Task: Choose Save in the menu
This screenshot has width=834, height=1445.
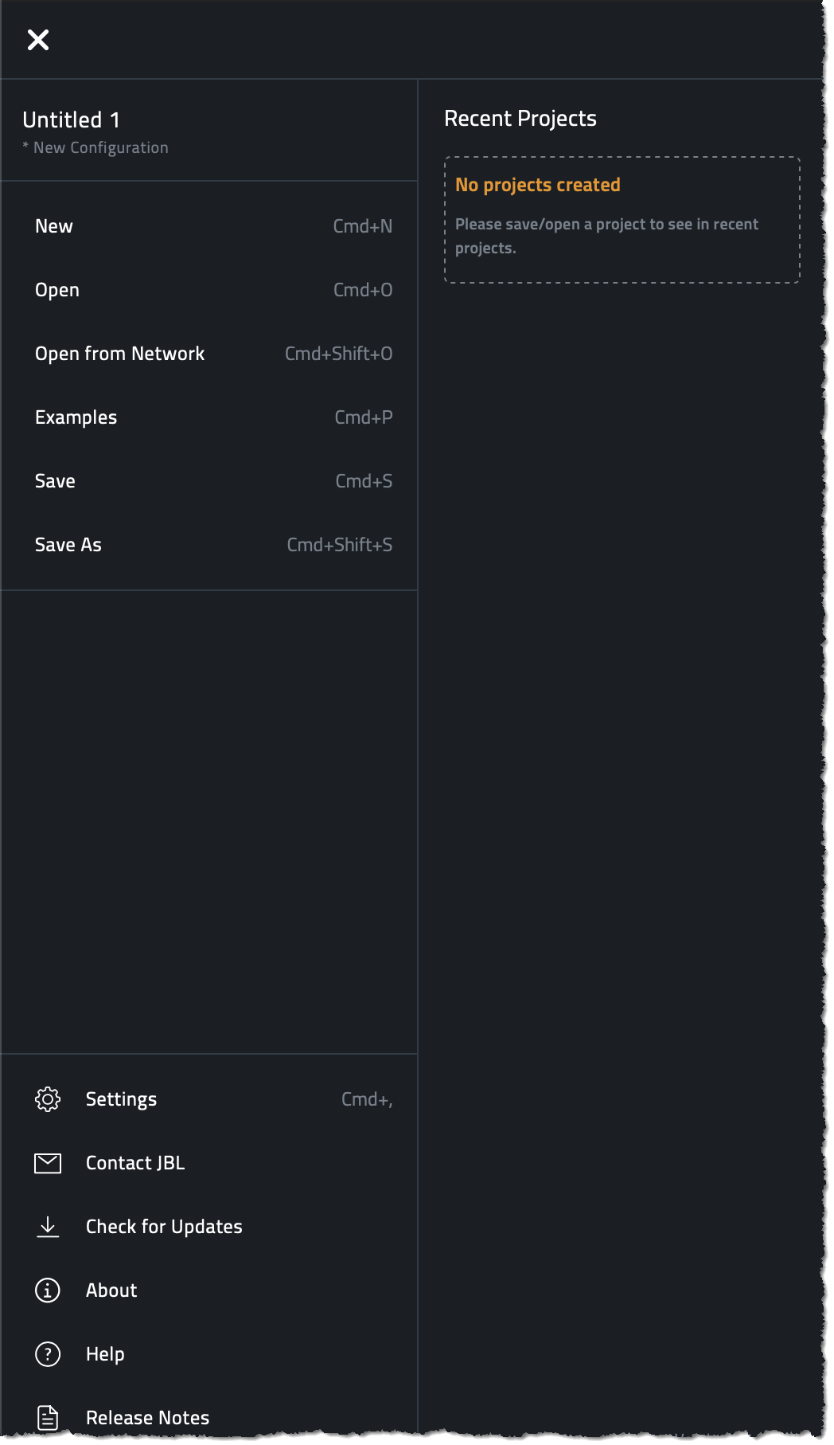Action: click(x=209, y=481)
